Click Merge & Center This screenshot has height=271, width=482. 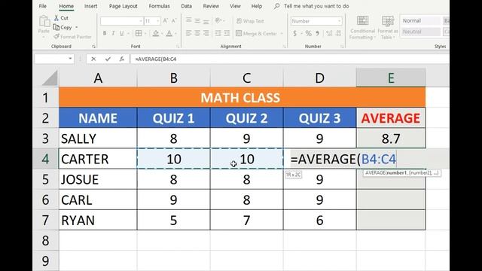(257, 33)
